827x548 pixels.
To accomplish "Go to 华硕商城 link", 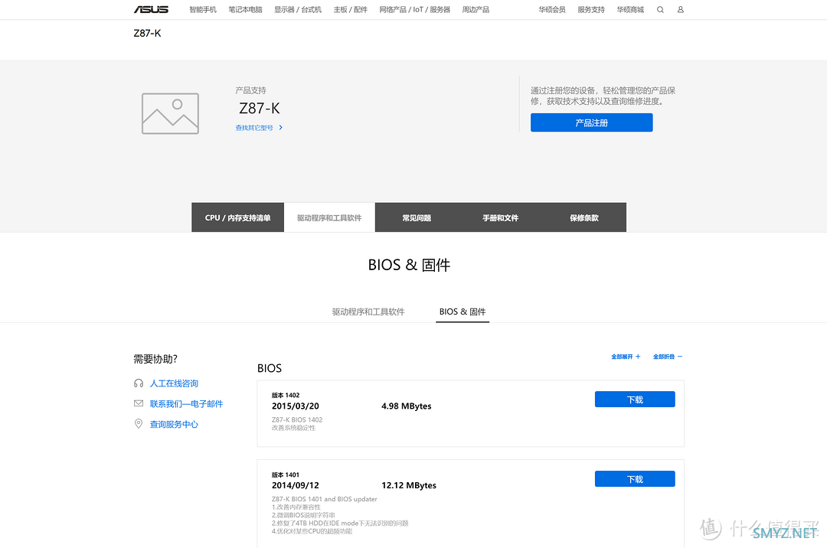I will 630,9.
